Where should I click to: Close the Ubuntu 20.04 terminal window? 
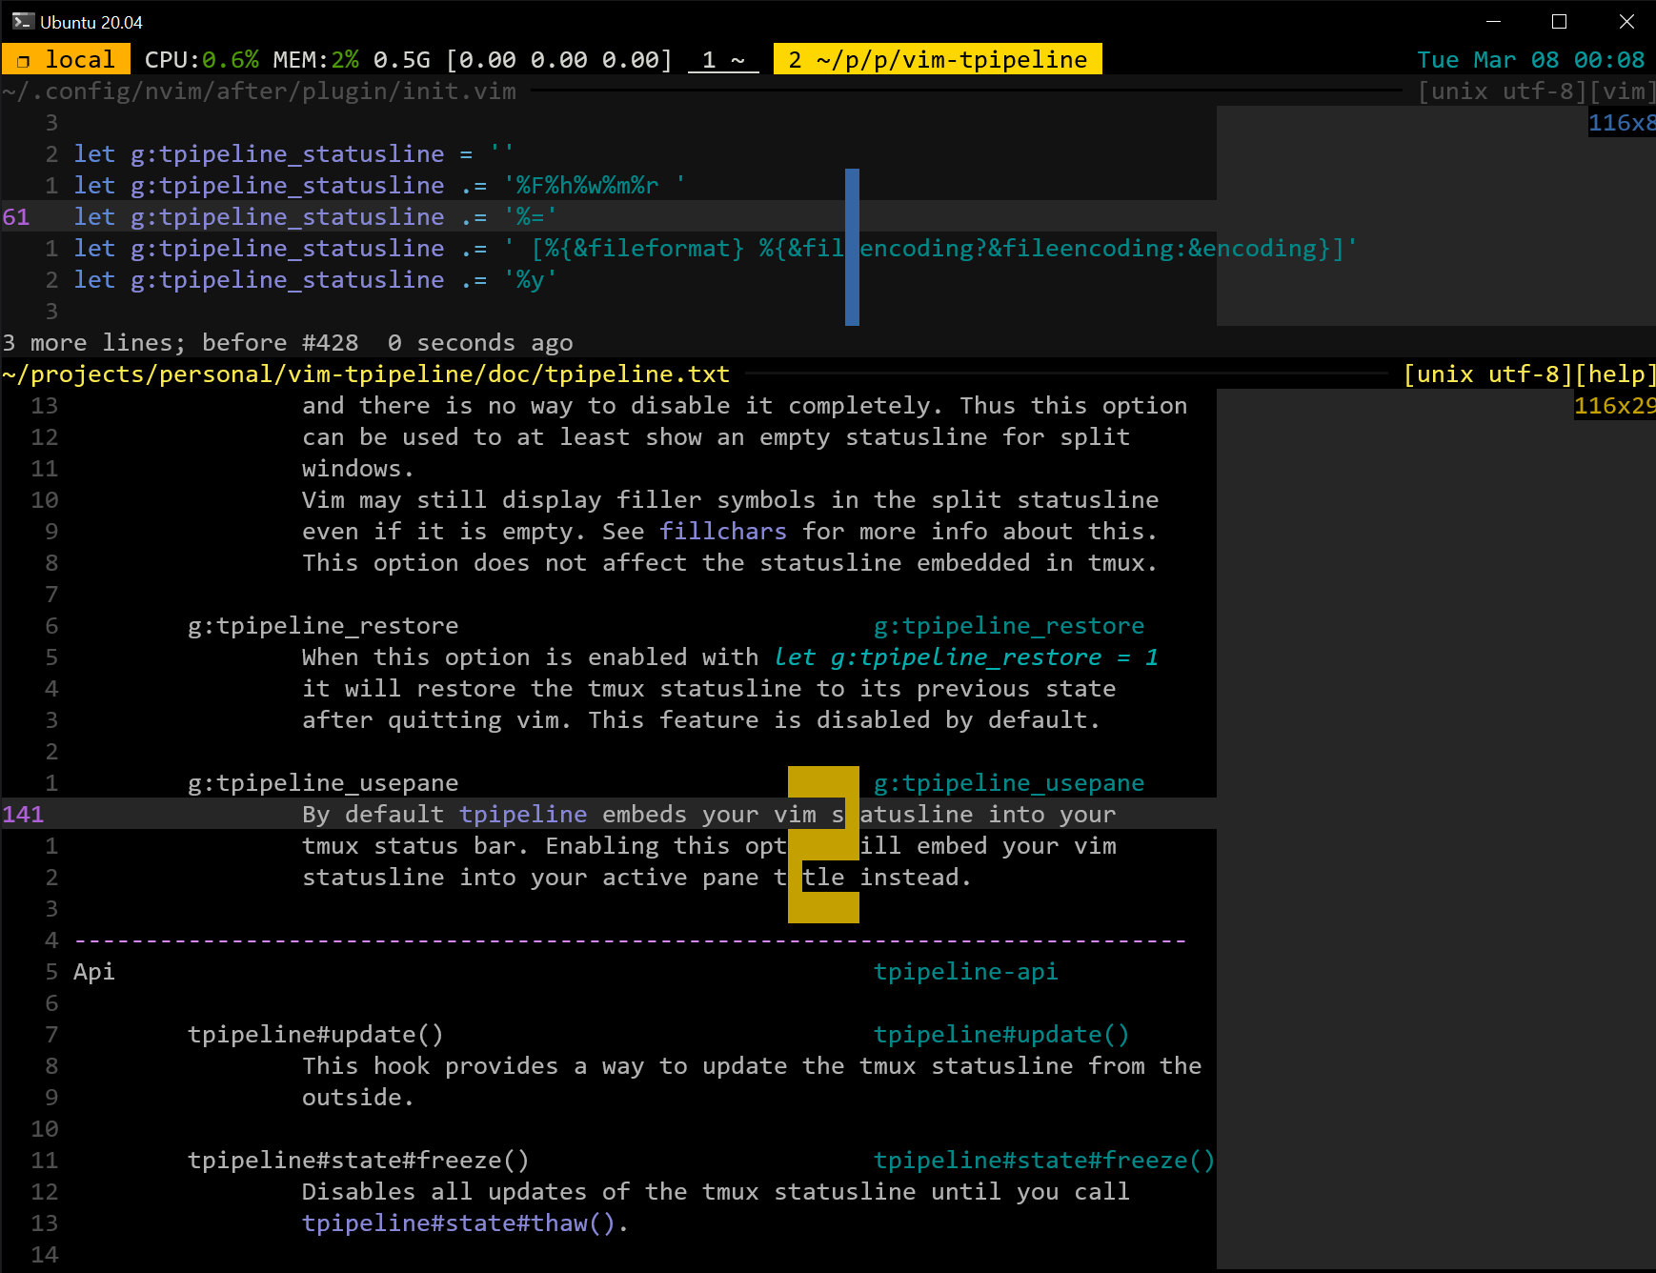tap(1626, 21)
